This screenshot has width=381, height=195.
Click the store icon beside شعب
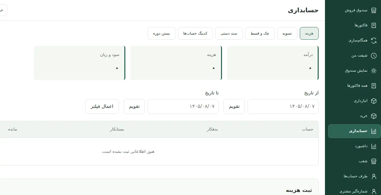pos(374,161)
